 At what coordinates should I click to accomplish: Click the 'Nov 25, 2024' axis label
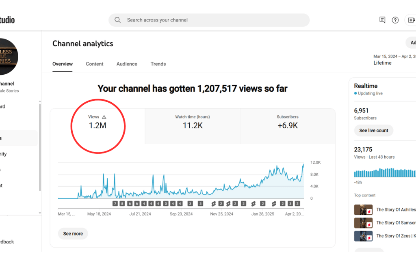pyautogui.click(x=221, y=214)
